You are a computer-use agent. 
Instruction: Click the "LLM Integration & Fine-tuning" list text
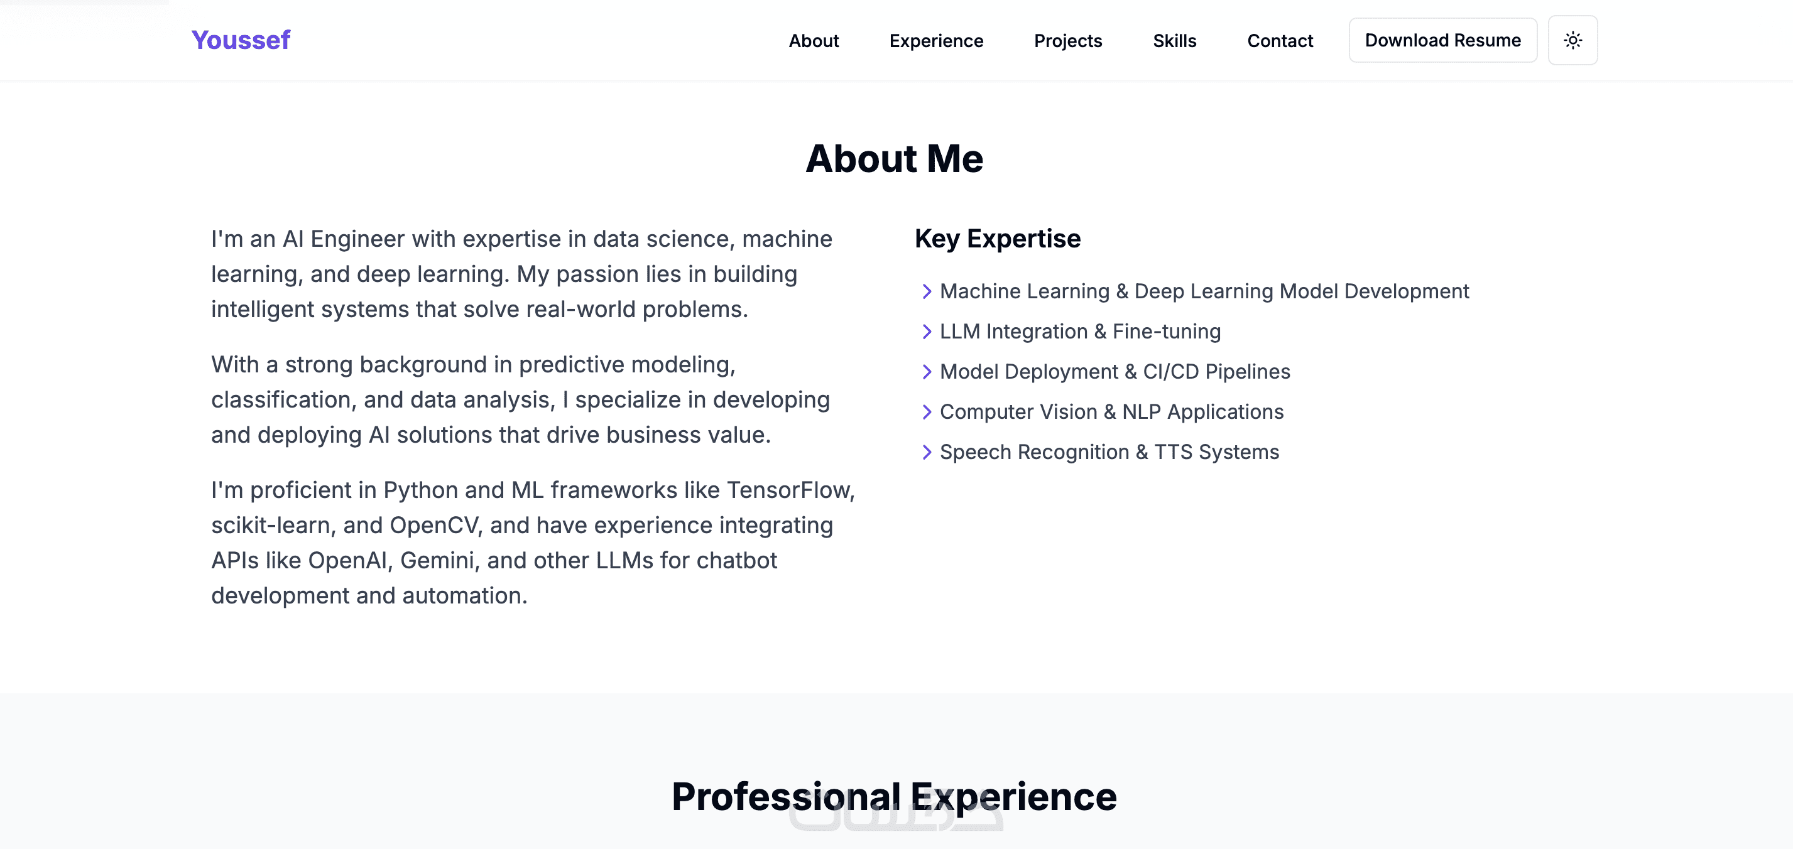click(1079, 332)
